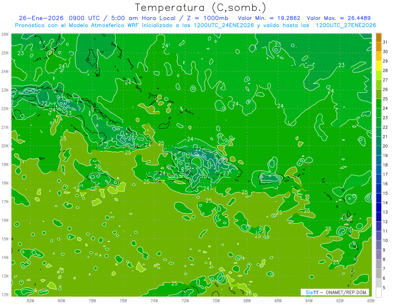Click the '64W' longitude axis label
The image size is (394, 305).
(309, 300)
